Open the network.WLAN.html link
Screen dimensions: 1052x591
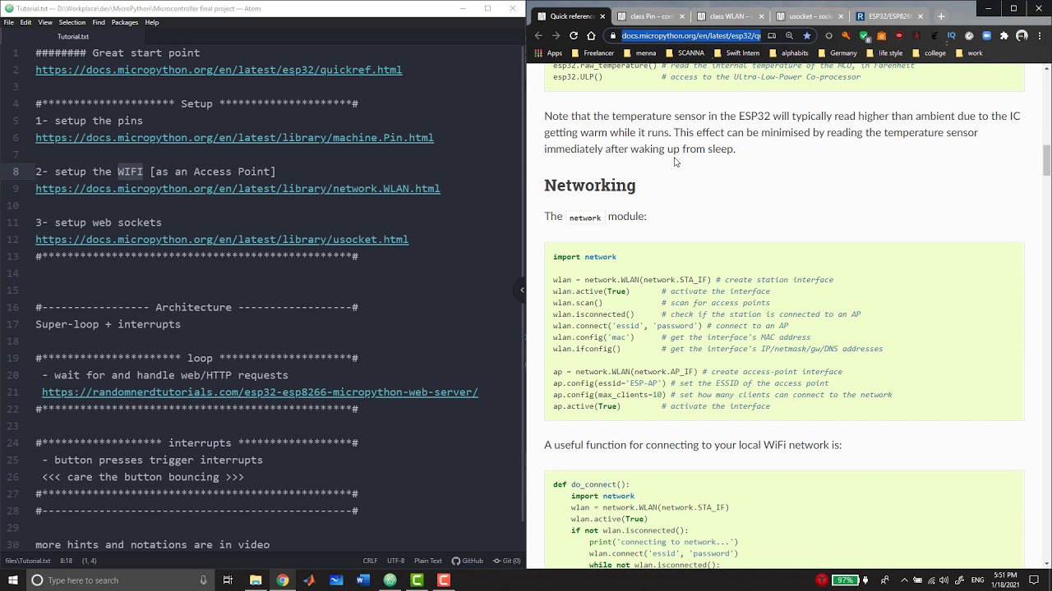238,189
